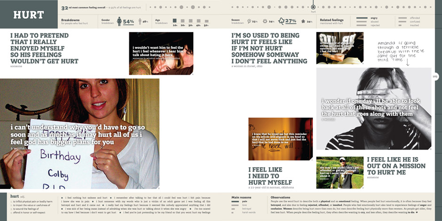Click the quote "I feel like he is out on a mission"
The width and height of the screenshot is (442, 221).
click(396, 166)
